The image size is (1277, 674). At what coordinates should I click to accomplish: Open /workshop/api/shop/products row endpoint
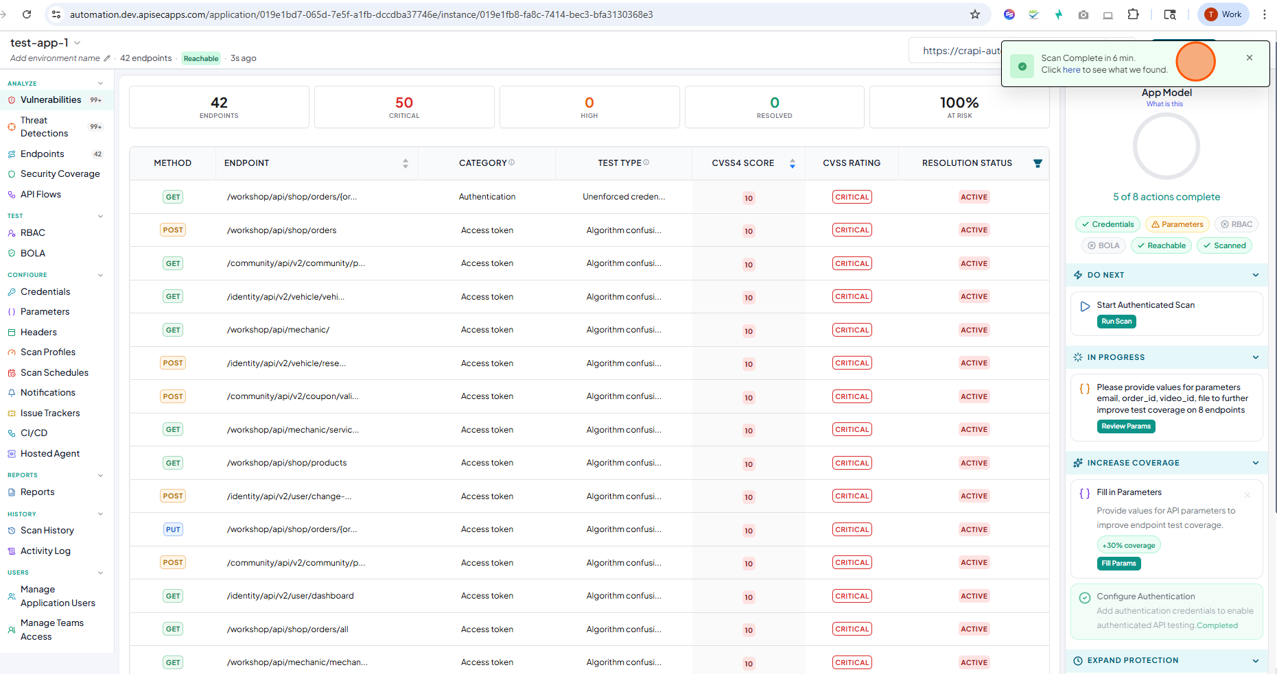[x=287, y=463]
